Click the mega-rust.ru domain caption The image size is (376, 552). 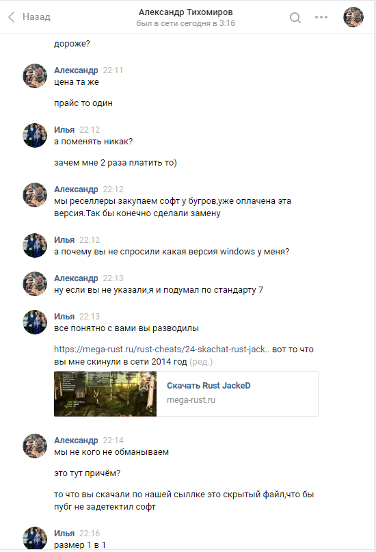[191, 400]
